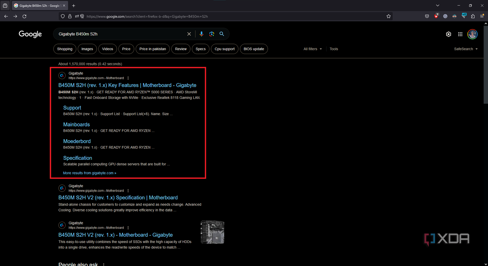Open the Firefox application hamburger menu
488x266 pixels.
coord(482,16)
